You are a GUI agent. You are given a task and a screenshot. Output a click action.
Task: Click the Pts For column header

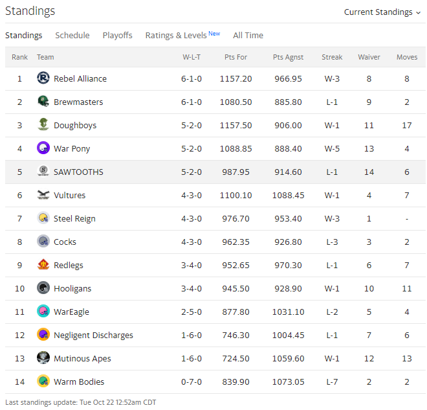235,57
